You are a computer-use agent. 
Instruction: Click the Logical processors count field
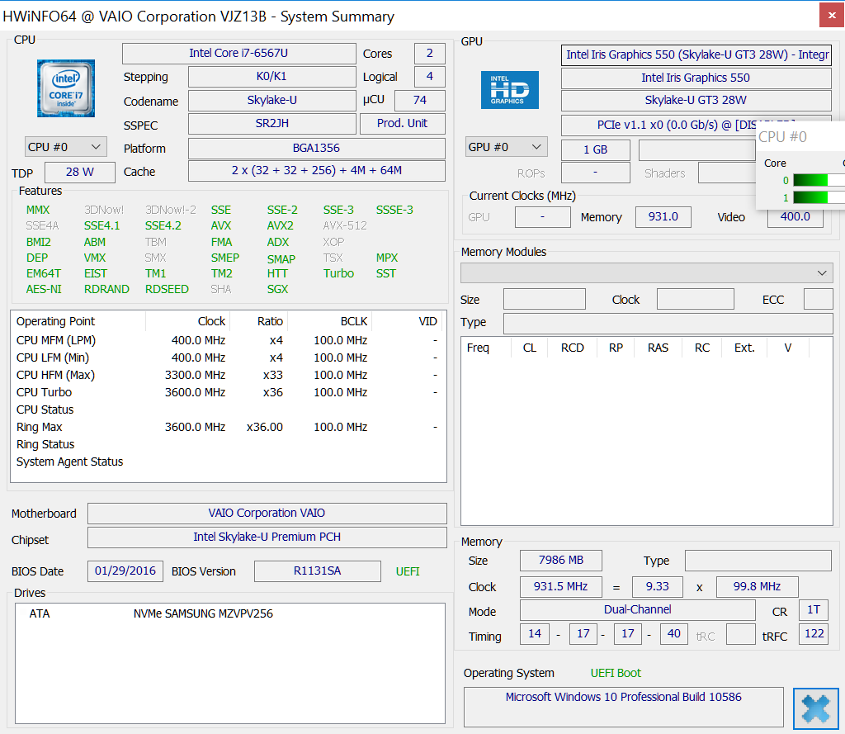point(429,77)
